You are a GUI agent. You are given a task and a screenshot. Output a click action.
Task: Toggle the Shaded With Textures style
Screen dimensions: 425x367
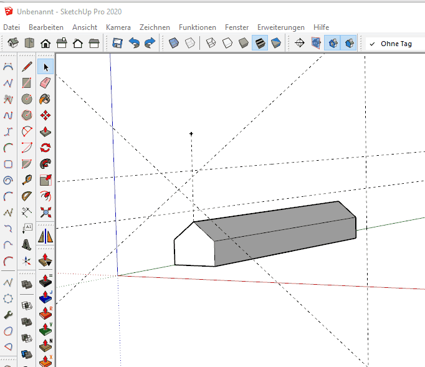pos(260,43)
